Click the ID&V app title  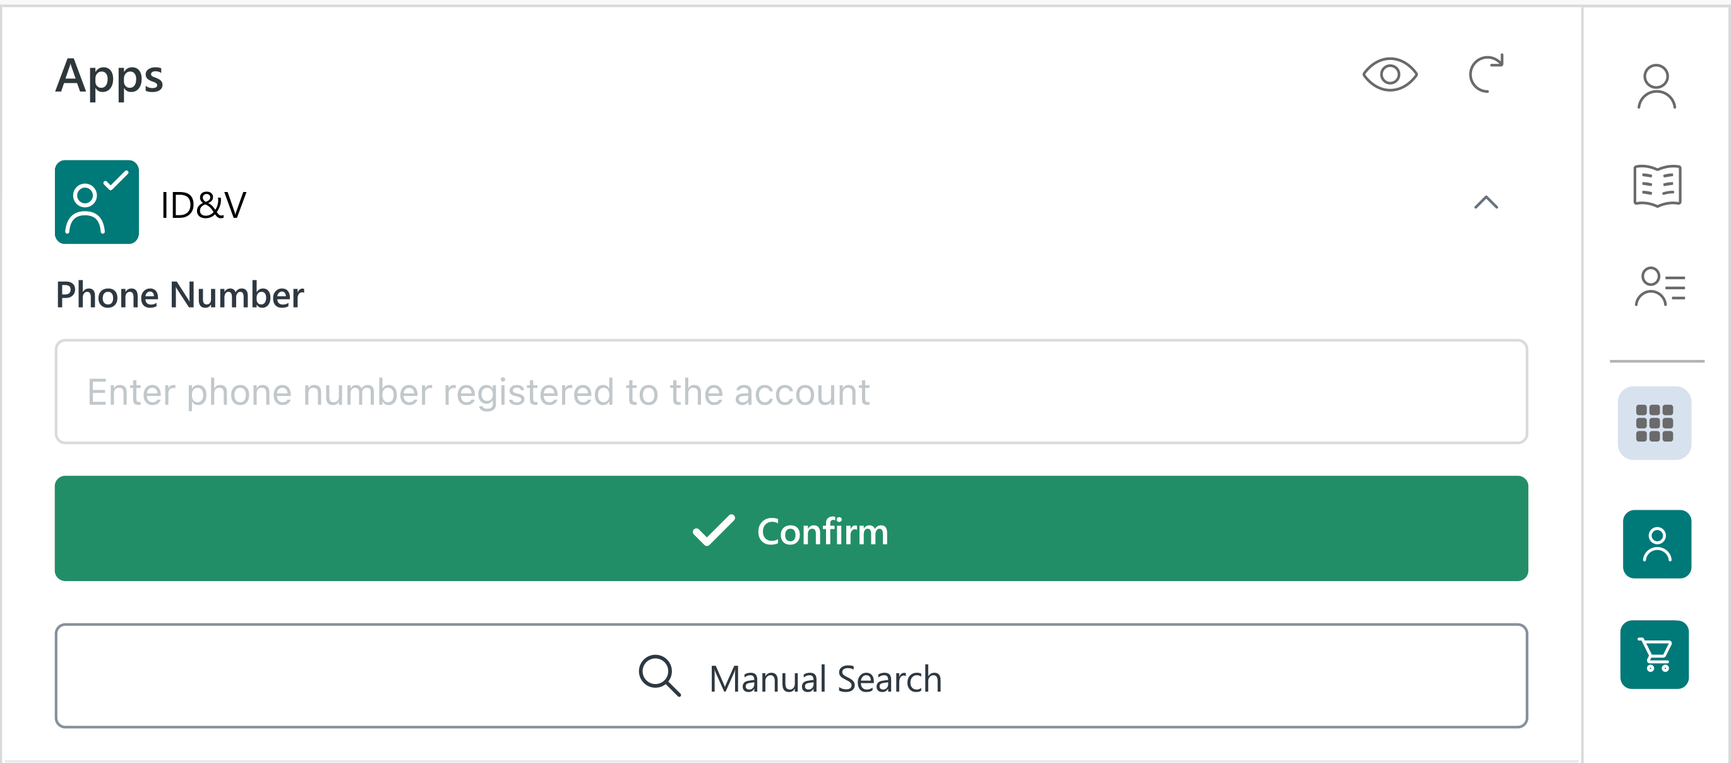click(x=203, y=205)
